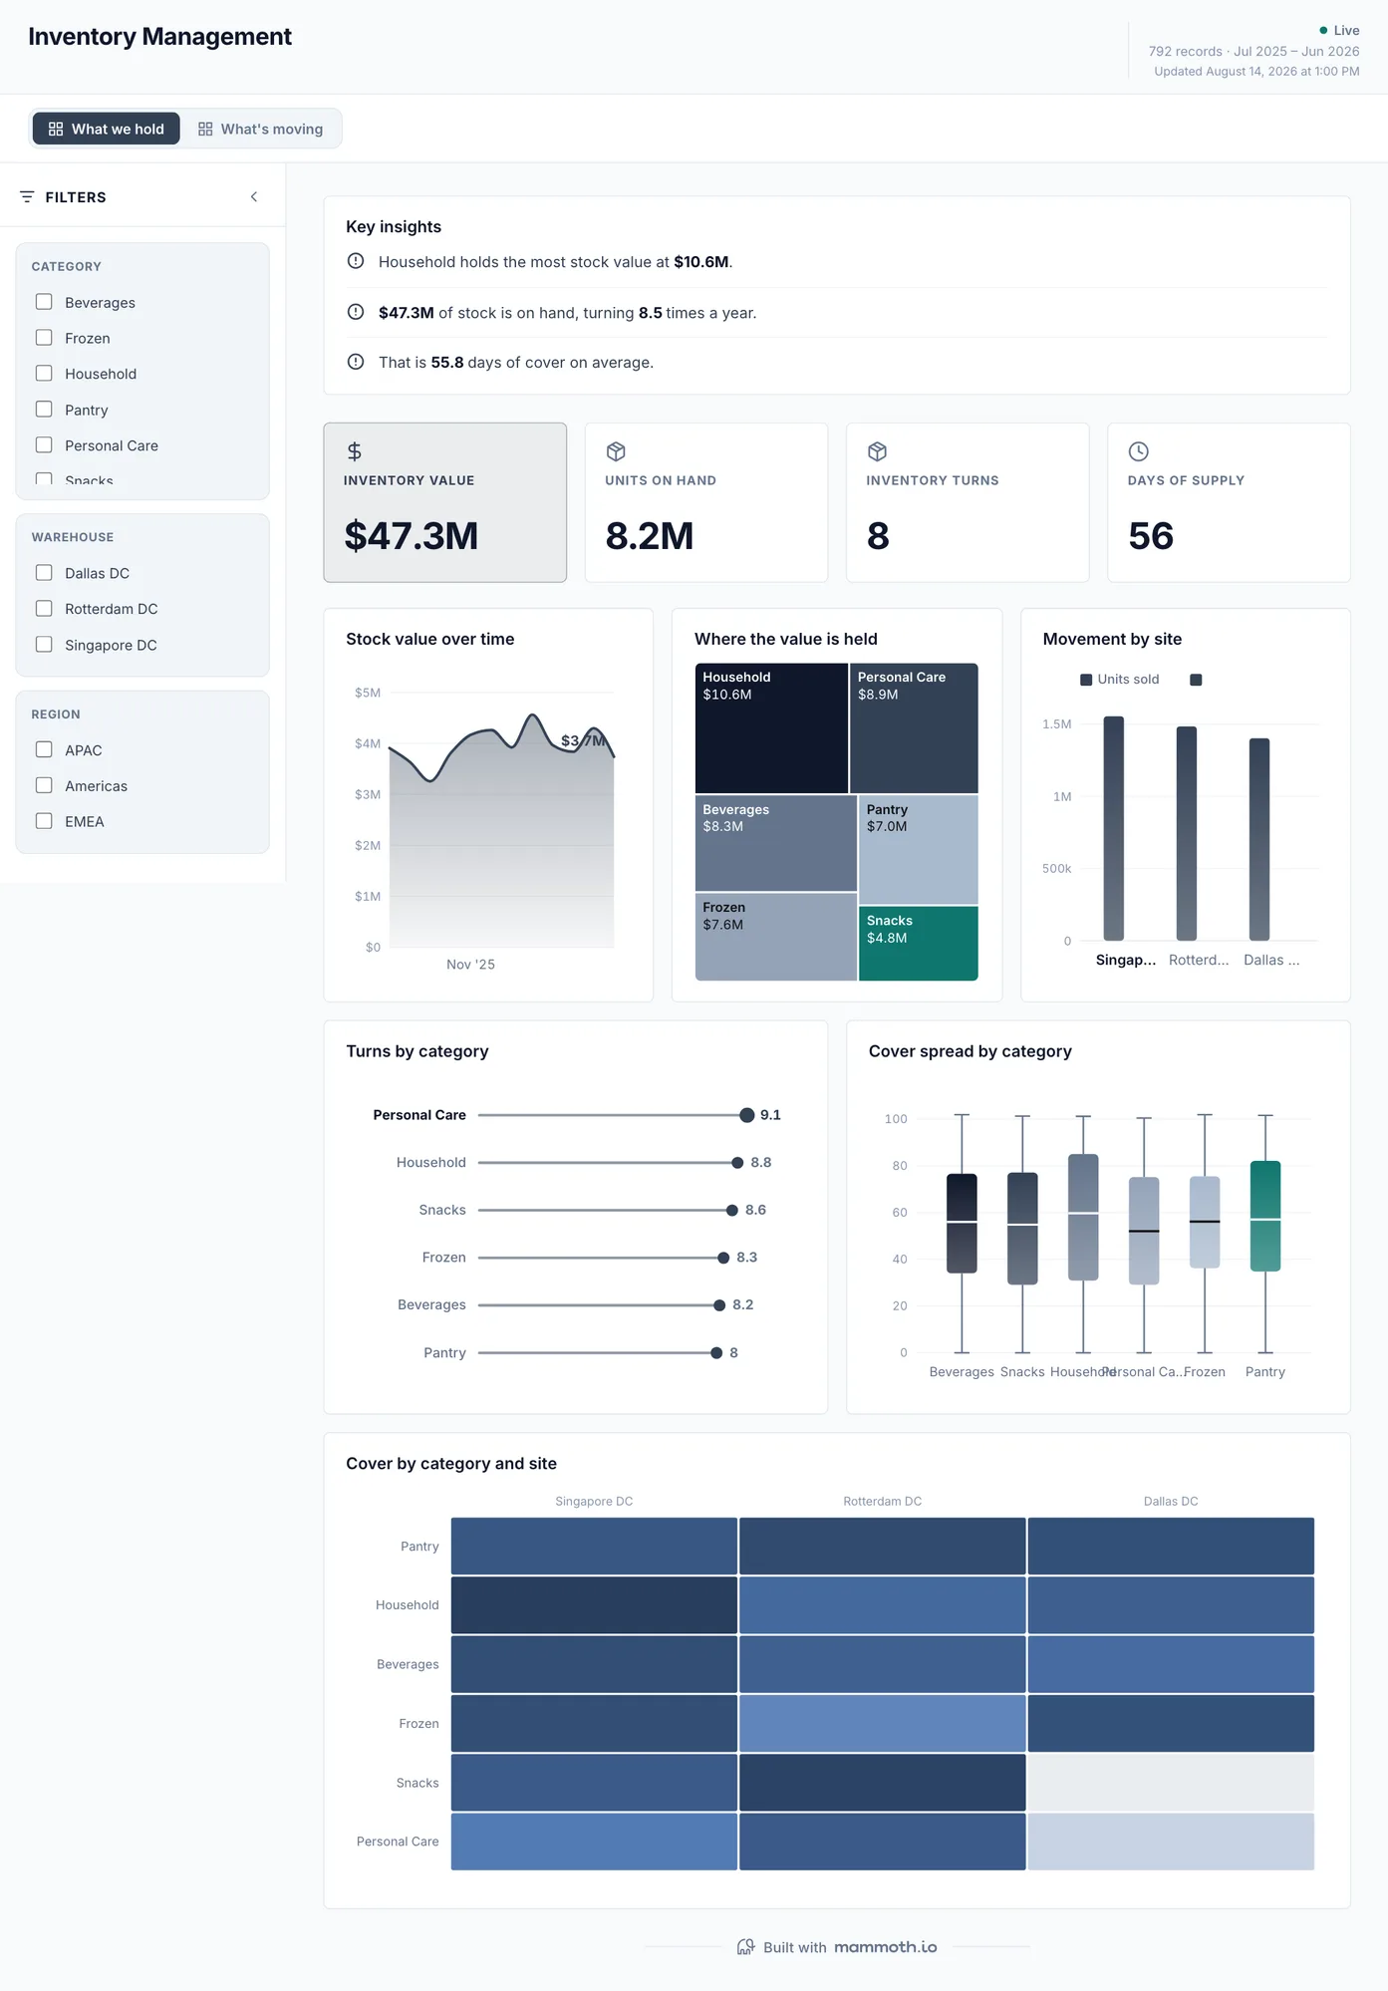
Task: Click the clock icon on Days Of Supply card
Action: click(x=1138, y=451)
